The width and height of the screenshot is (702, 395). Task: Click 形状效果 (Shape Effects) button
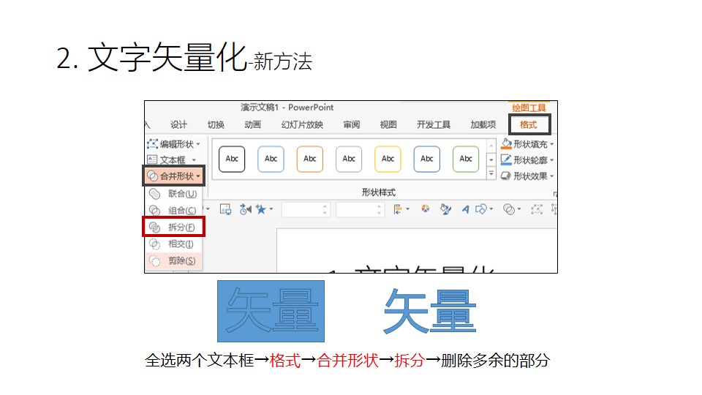527,176
